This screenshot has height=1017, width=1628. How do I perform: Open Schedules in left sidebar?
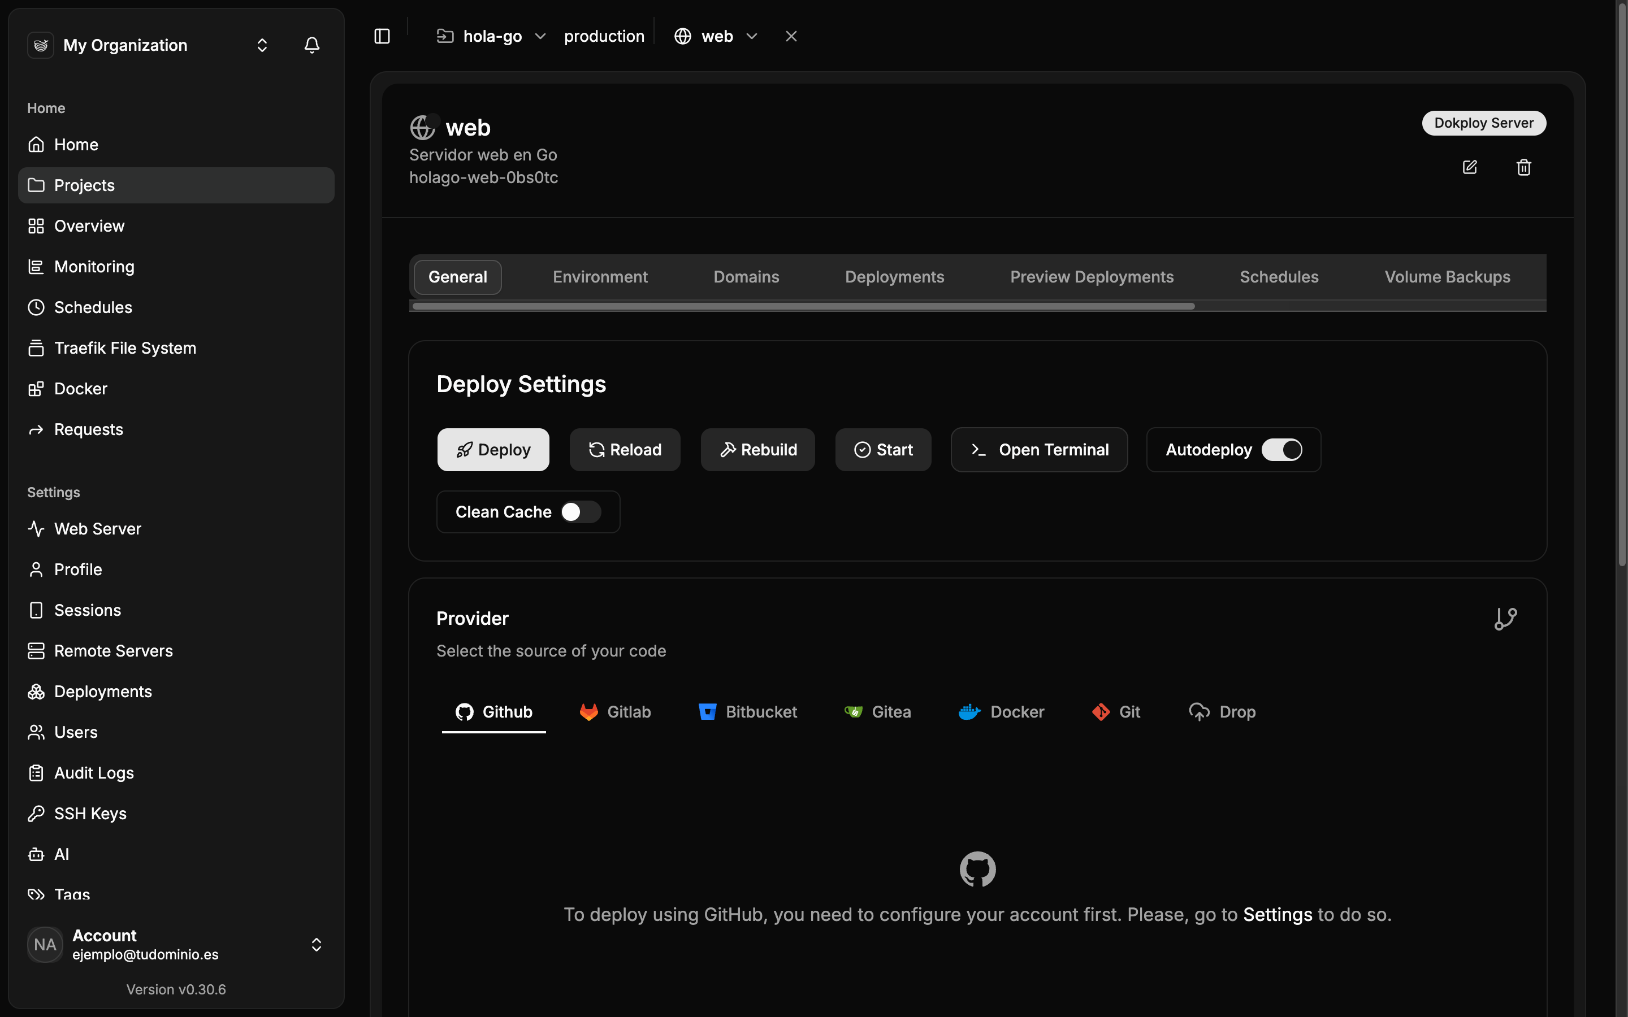[176, 307]
